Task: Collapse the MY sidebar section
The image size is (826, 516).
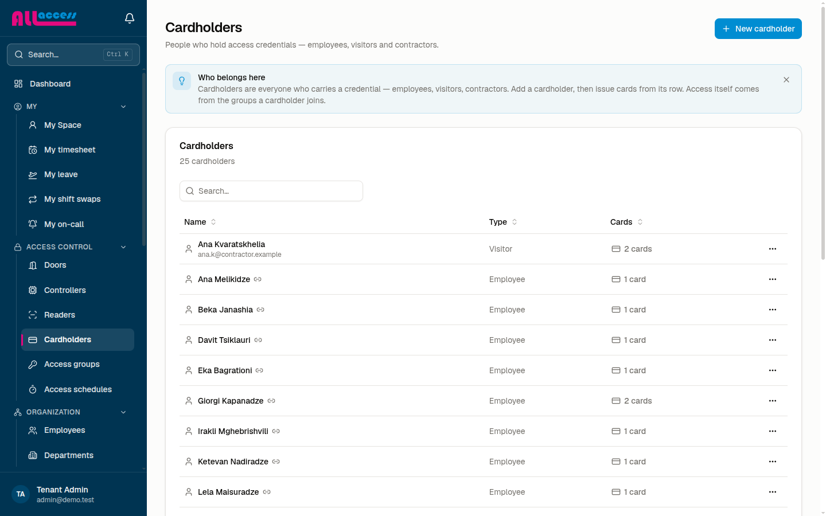Action: [x=123, y=107]
